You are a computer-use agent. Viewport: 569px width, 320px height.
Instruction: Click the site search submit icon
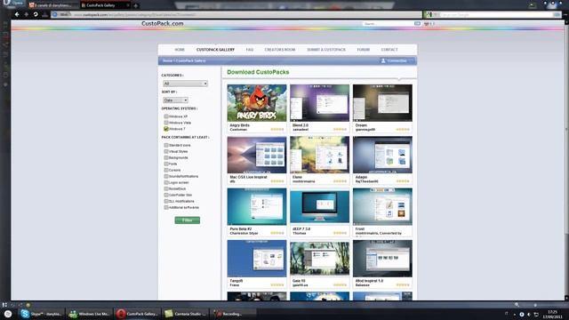(417, 24)
